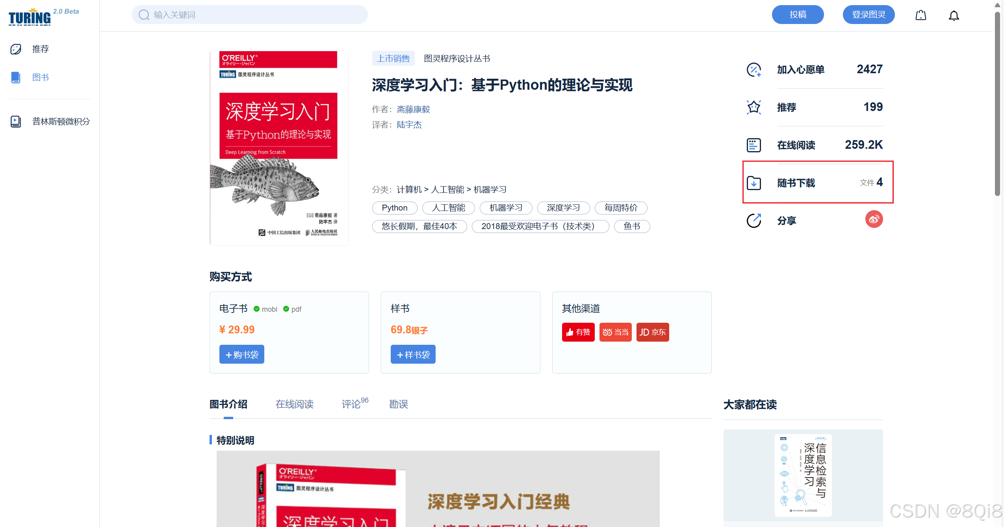Screen dimensions: 1004x527
Task: Click the 推荐 star icon
Action: coord(754,107)
